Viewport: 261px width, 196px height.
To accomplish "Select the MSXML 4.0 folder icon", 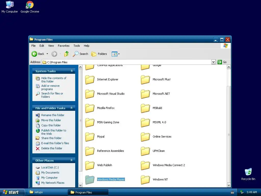I will (x=145, y=122).
